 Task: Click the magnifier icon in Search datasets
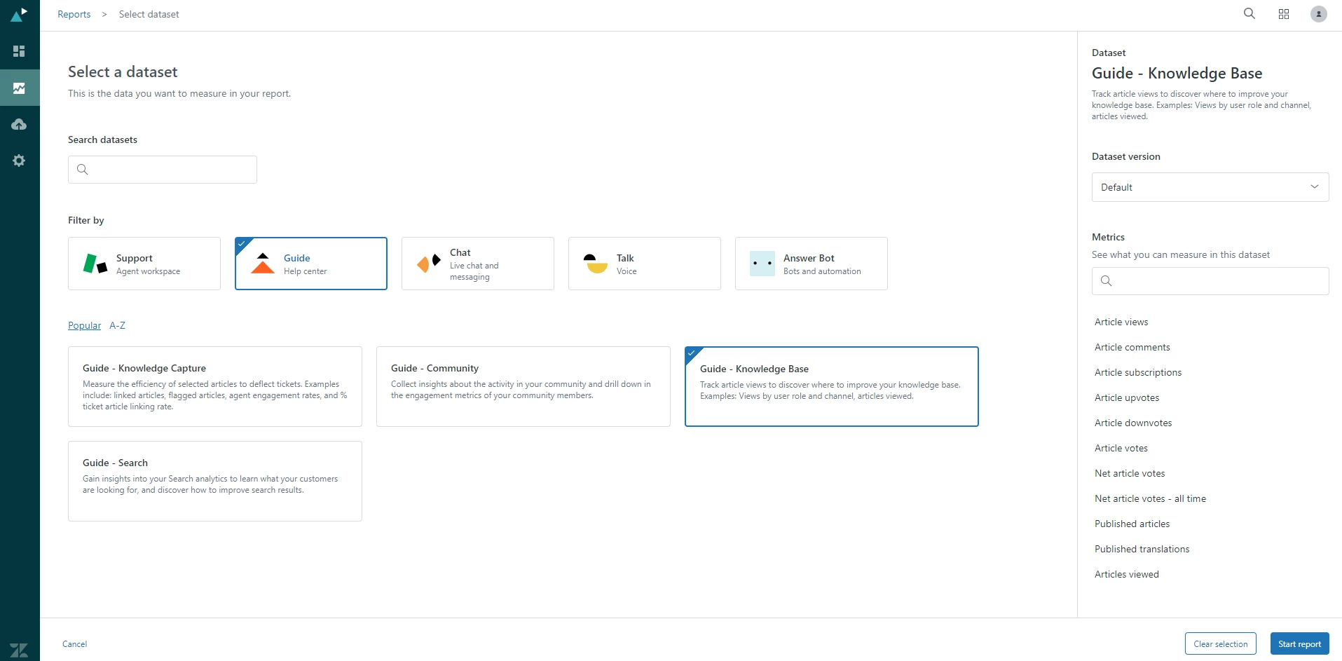[83, 170]
